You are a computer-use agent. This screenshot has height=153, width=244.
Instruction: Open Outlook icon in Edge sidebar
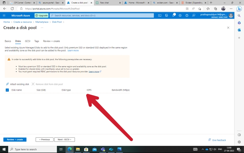coord(239,30)
